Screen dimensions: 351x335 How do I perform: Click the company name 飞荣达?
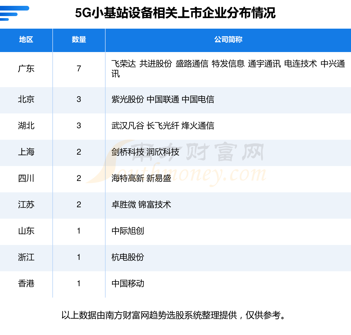tap(124, 64)
